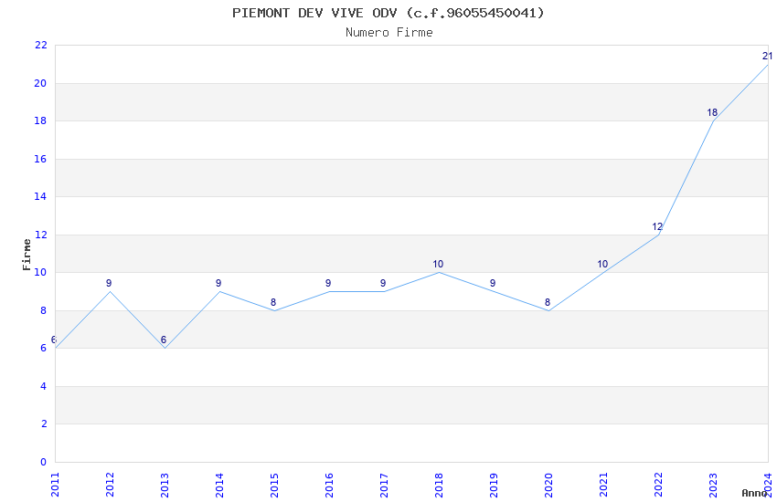The image size is (777, 502).
Task: Click the subtitle Numero Firme
Action: (389, 32)
